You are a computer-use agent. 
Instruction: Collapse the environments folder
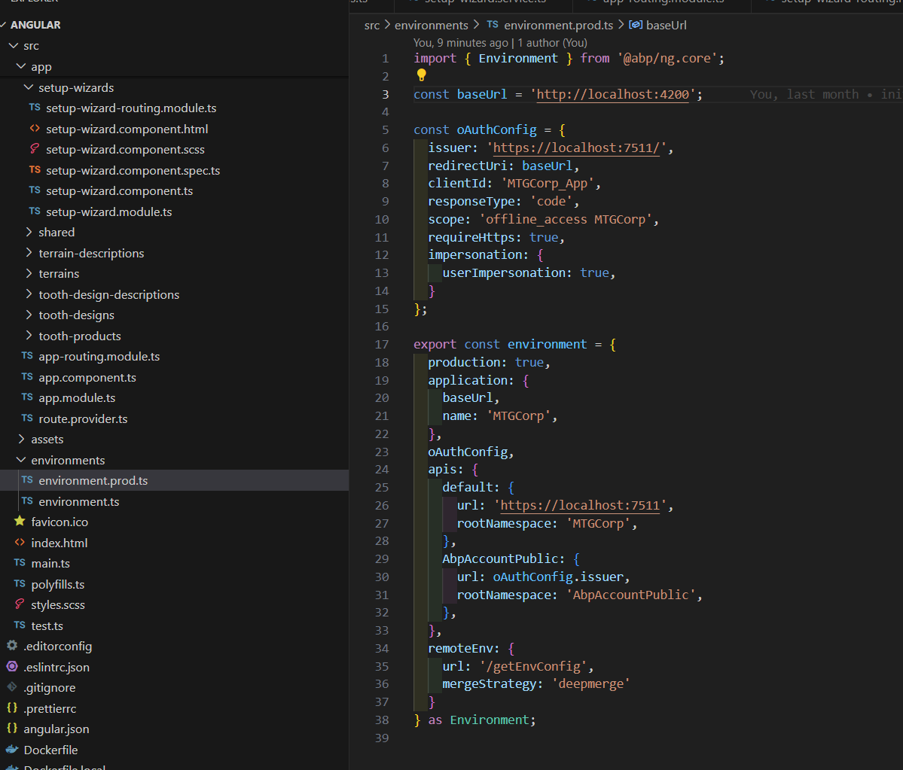(22, 460)
